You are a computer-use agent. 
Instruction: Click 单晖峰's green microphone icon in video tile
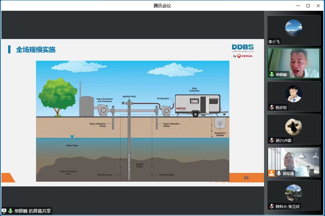(x=272, y=75)
